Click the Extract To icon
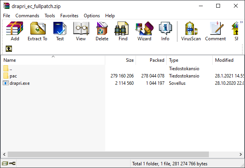245x168 pixels. tap(37, 31)
